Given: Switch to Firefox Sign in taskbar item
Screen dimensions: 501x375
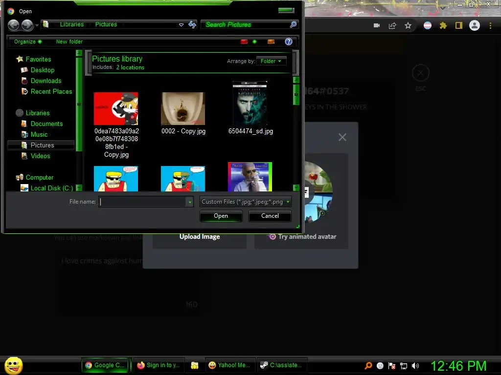Looking at the screenshot, I should [159, 365].
